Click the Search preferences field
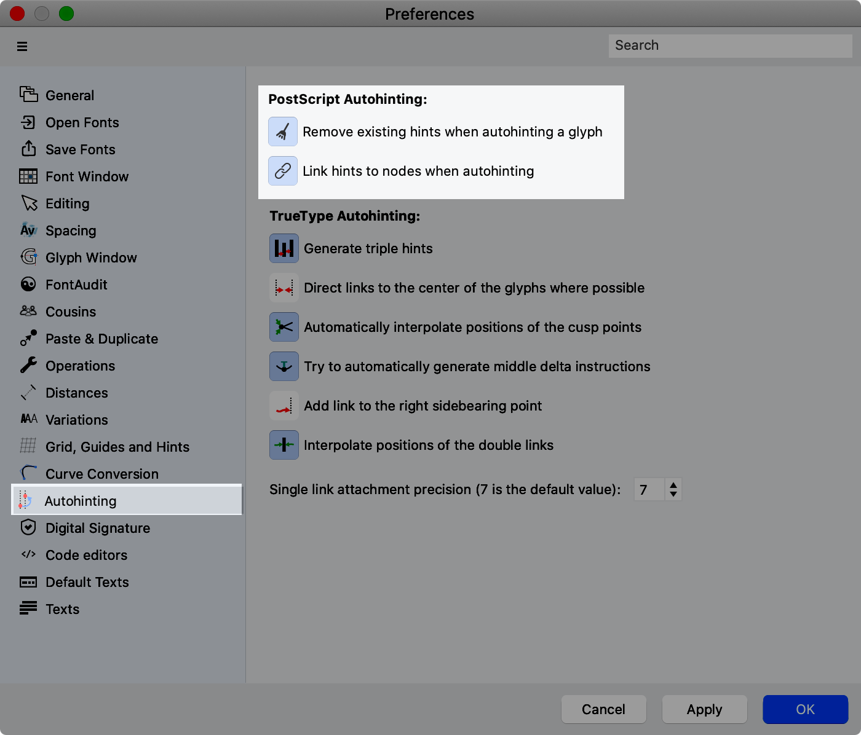Viewport: 861px width, 735px height. pyautogui.click(x=730, y=45)
